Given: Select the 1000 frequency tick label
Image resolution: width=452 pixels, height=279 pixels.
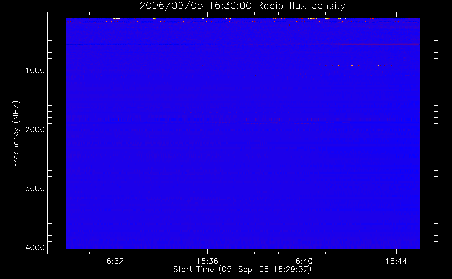Looking at the screenshot, I should click(35, 70).
